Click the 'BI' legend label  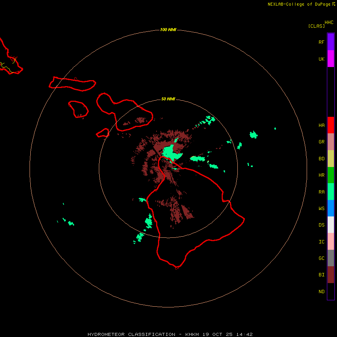tap(321, 275)
